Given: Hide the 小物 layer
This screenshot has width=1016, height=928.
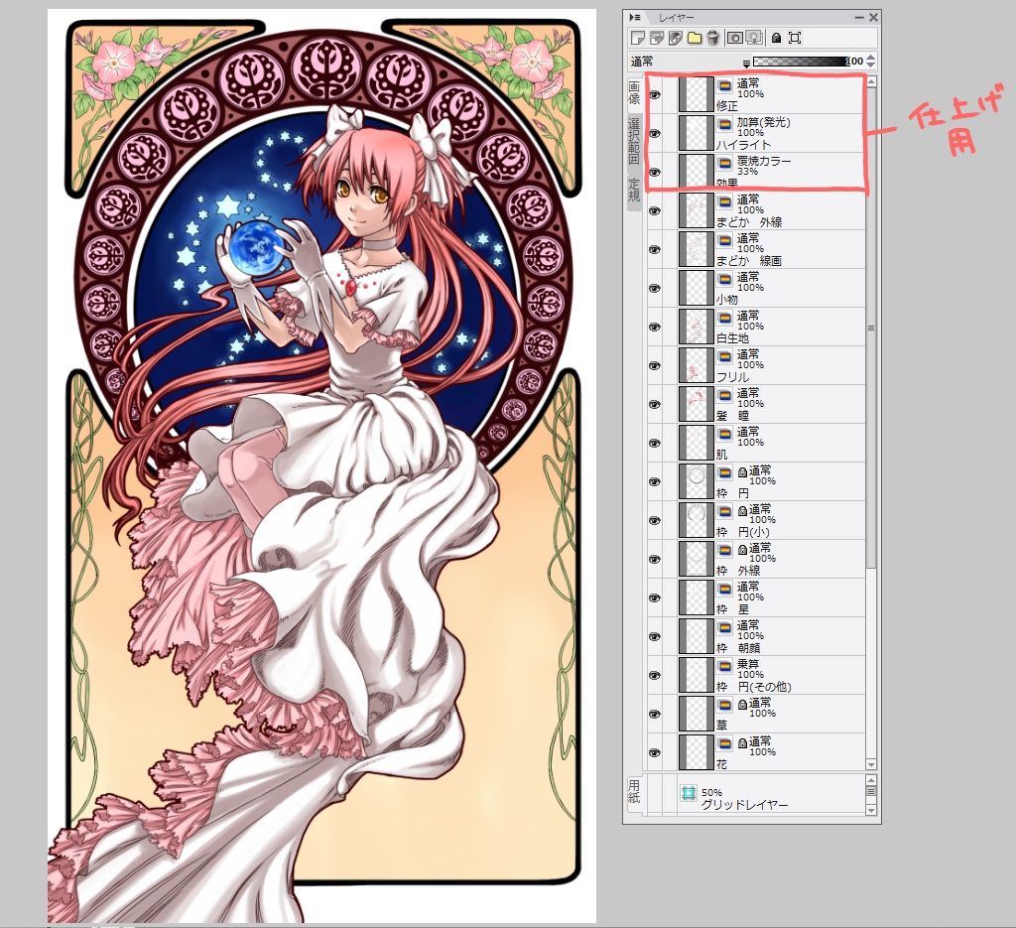Looking at the screenshot, I should tap(655, 289).
